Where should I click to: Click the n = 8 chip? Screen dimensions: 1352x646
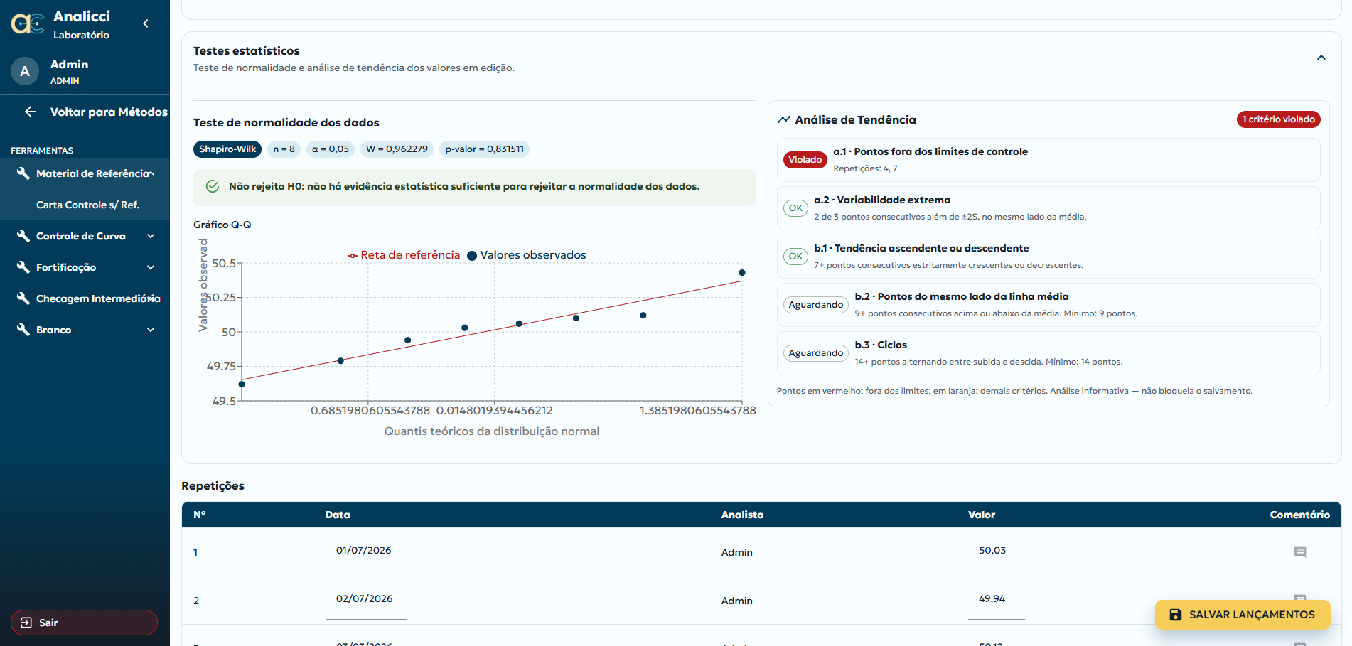point(284,149)
